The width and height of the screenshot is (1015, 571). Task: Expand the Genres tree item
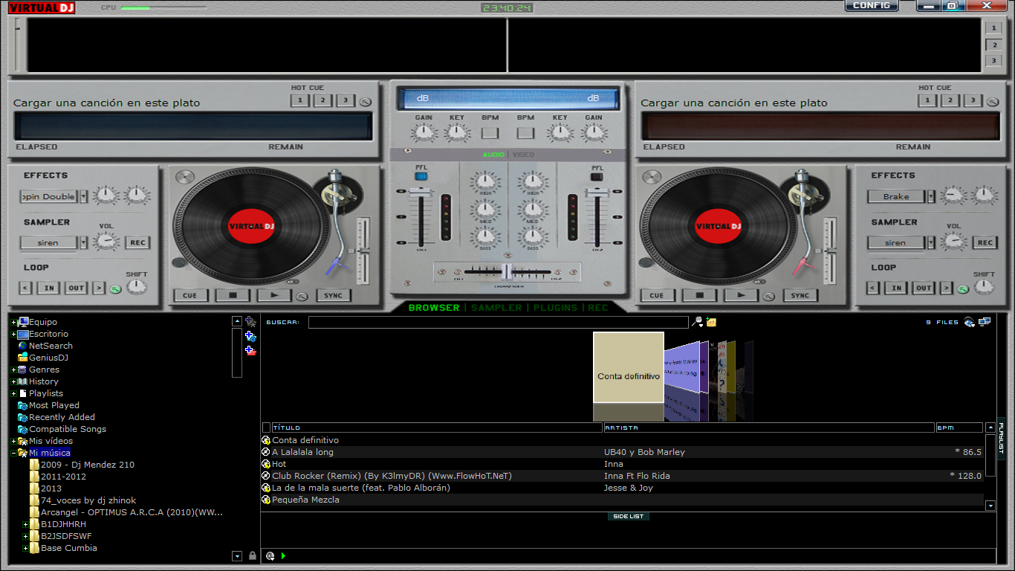click(x=13, y=370)
